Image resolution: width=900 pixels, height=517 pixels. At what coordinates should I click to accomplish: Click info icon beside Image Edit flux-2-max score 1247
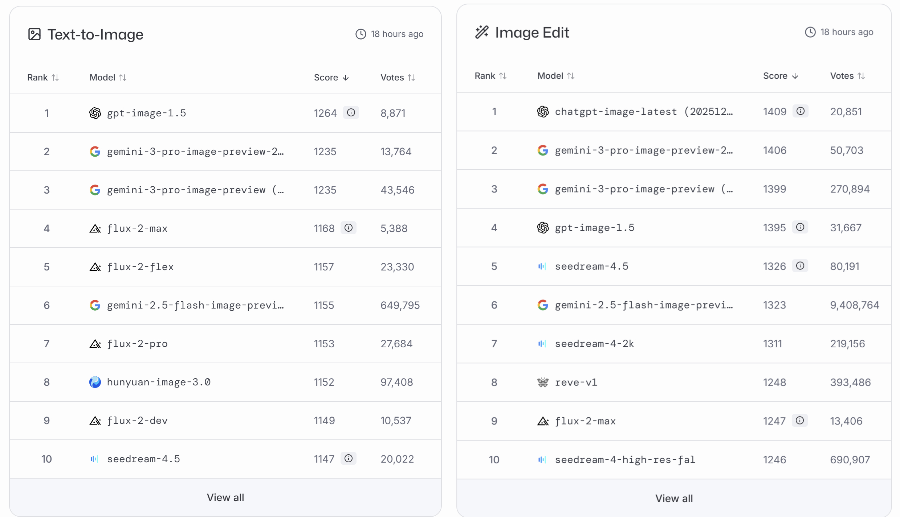tap(799, 420)
